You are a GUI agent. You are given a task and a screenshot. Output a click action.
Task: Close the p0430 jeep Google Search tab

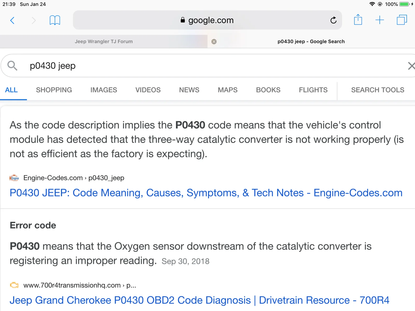214,41
